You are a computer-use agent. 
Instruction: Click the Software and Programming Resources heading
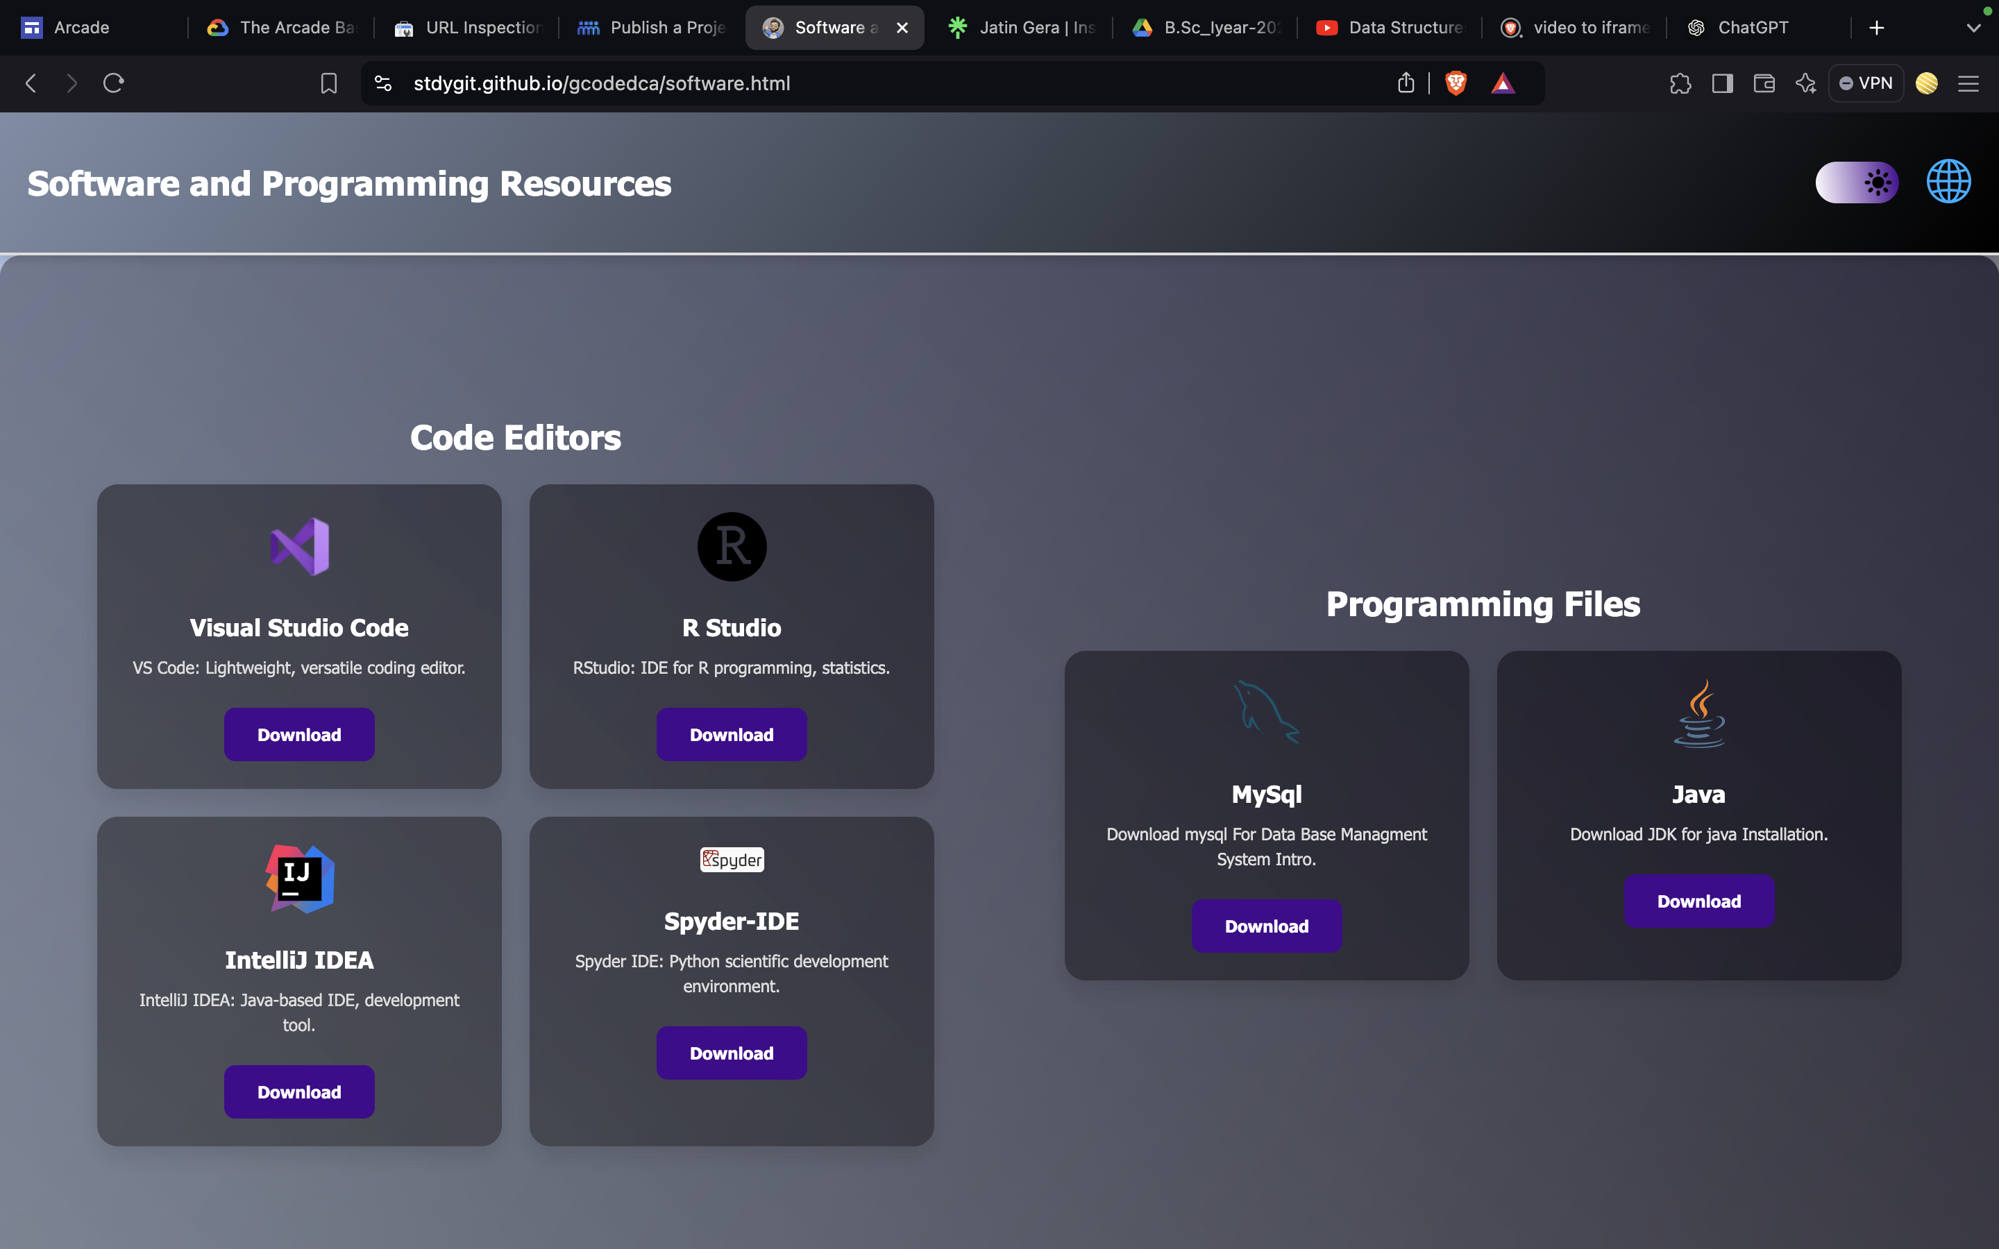pos(349,183)
